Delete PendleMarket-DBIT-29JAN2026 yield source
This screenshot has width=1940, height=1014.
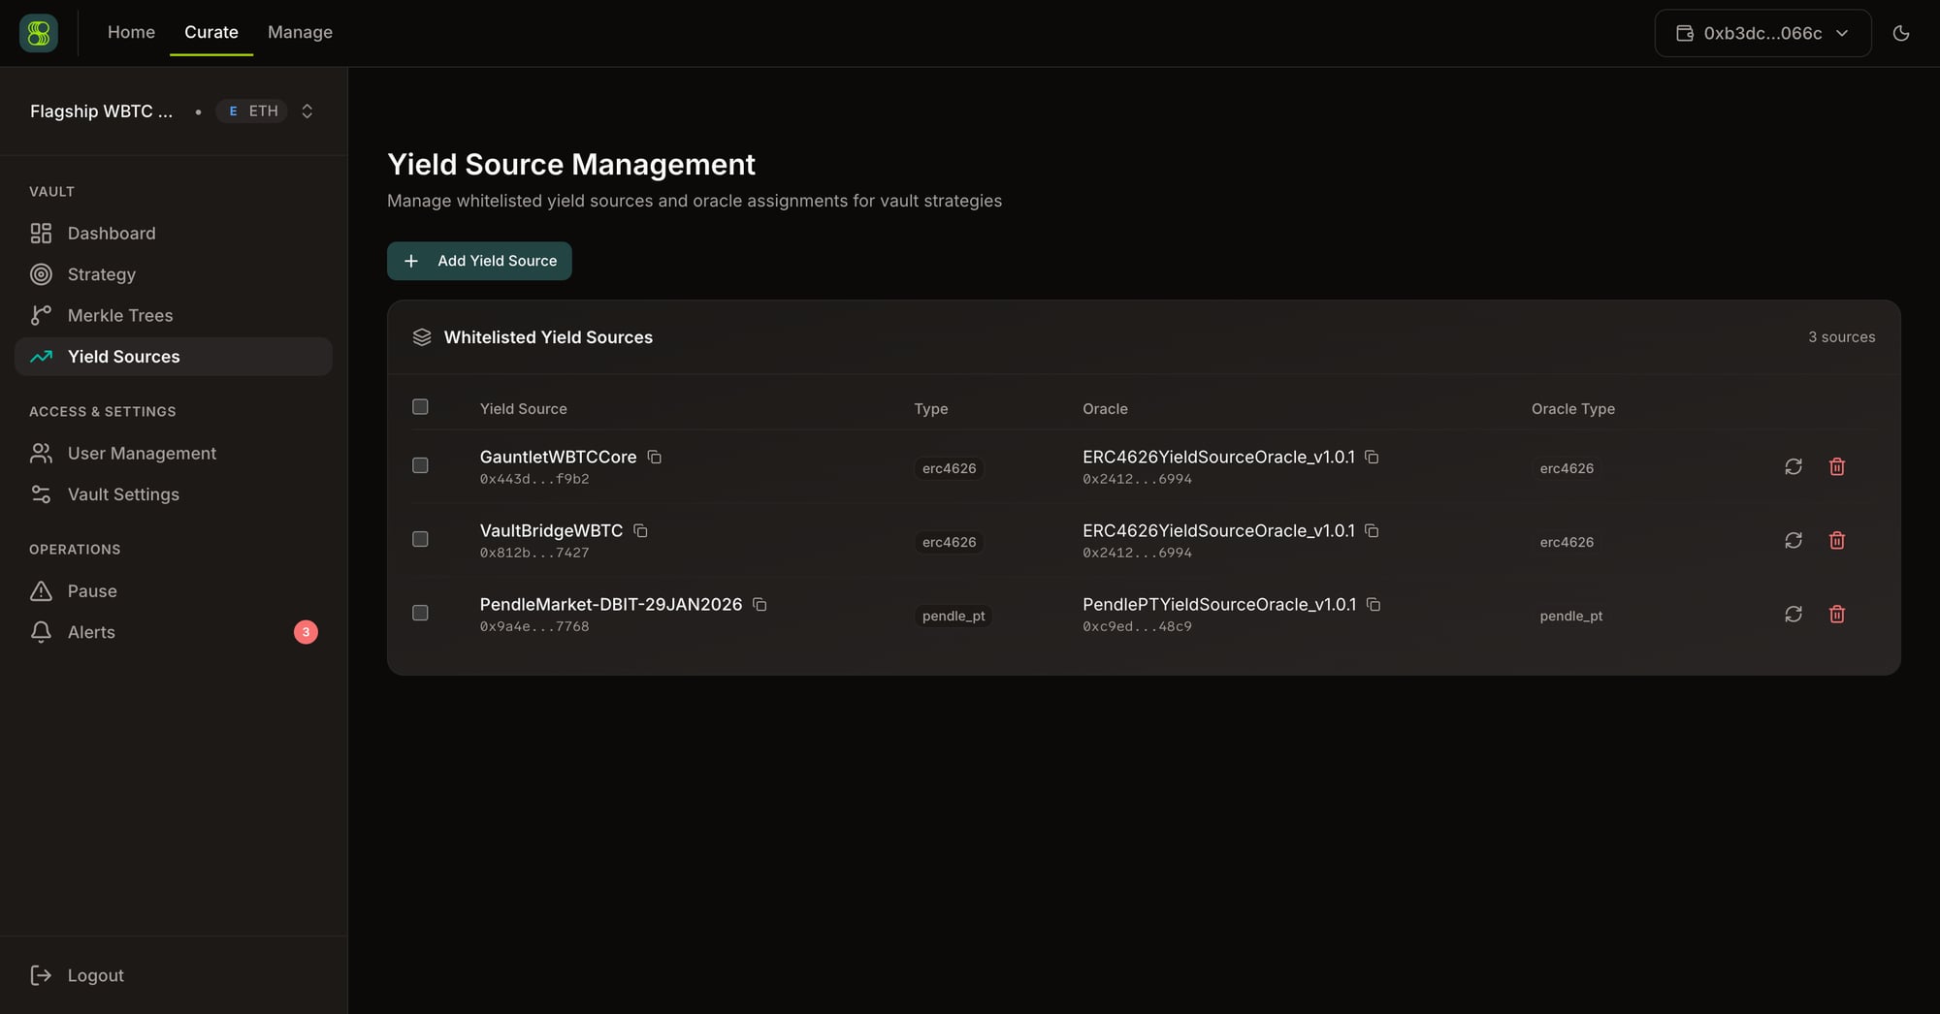(1837, 614)
